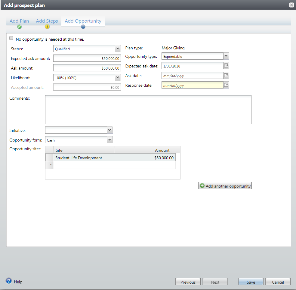
Task: Go back with the Previous button
Action: tap(188, 282)
